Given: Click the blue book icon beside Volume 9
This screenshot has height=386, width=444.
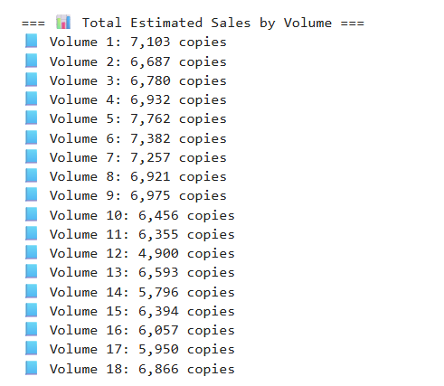Looking at the screenshot, I should click(32, 194).
